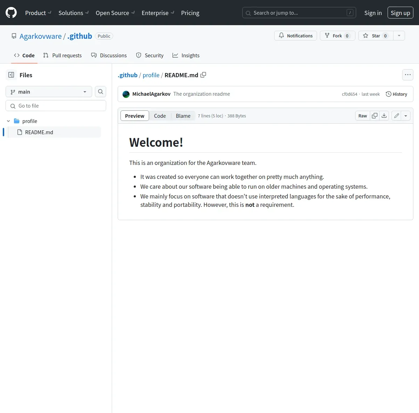Open more edit options dropdown arrow
The height and width of the screenshot is (413, 419).
(406, 116)
